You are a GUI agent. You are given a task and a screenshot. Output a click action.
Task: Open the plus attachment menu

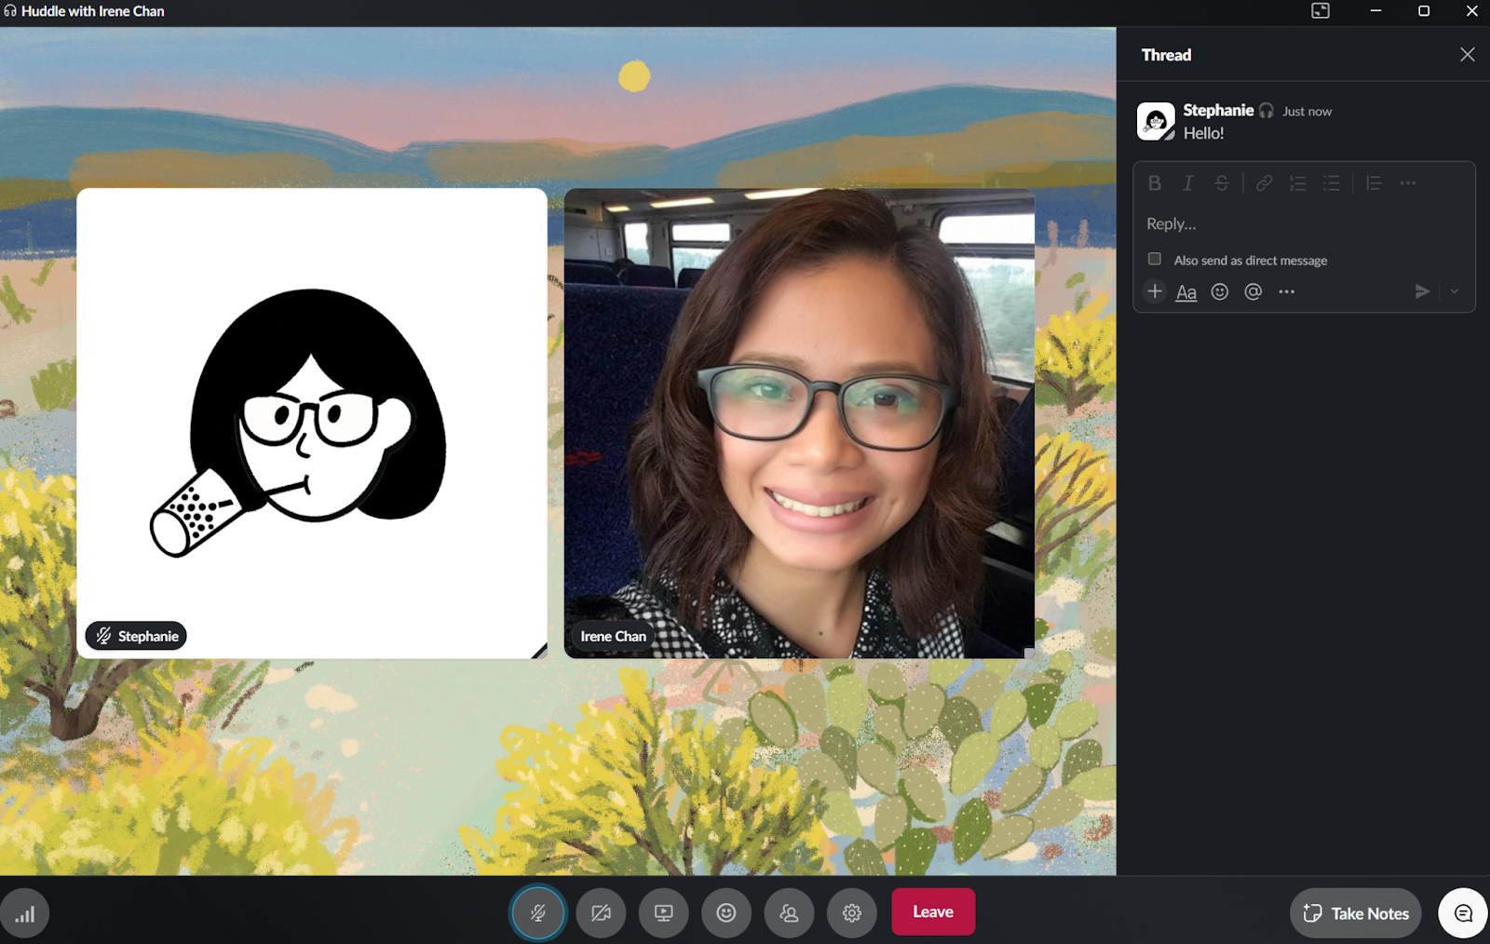pos(1155,291)
